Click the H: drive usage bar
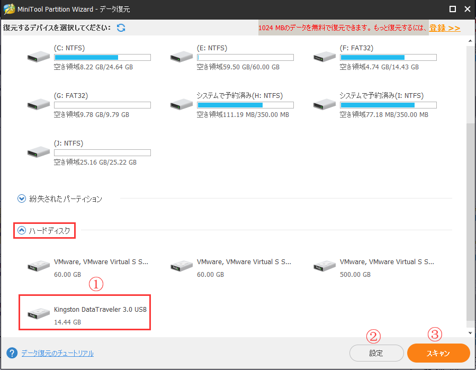The height and width of the screenshot is (370, 476). (x=245, y=105)
